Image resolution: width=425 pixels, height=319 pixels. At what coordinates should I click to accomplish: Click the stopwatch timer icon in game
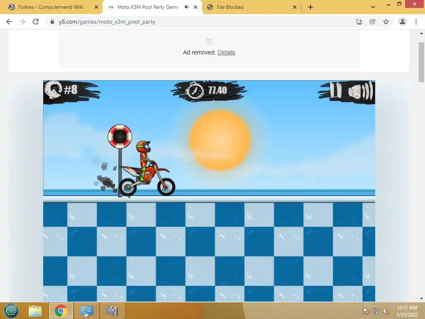point(194,91)
